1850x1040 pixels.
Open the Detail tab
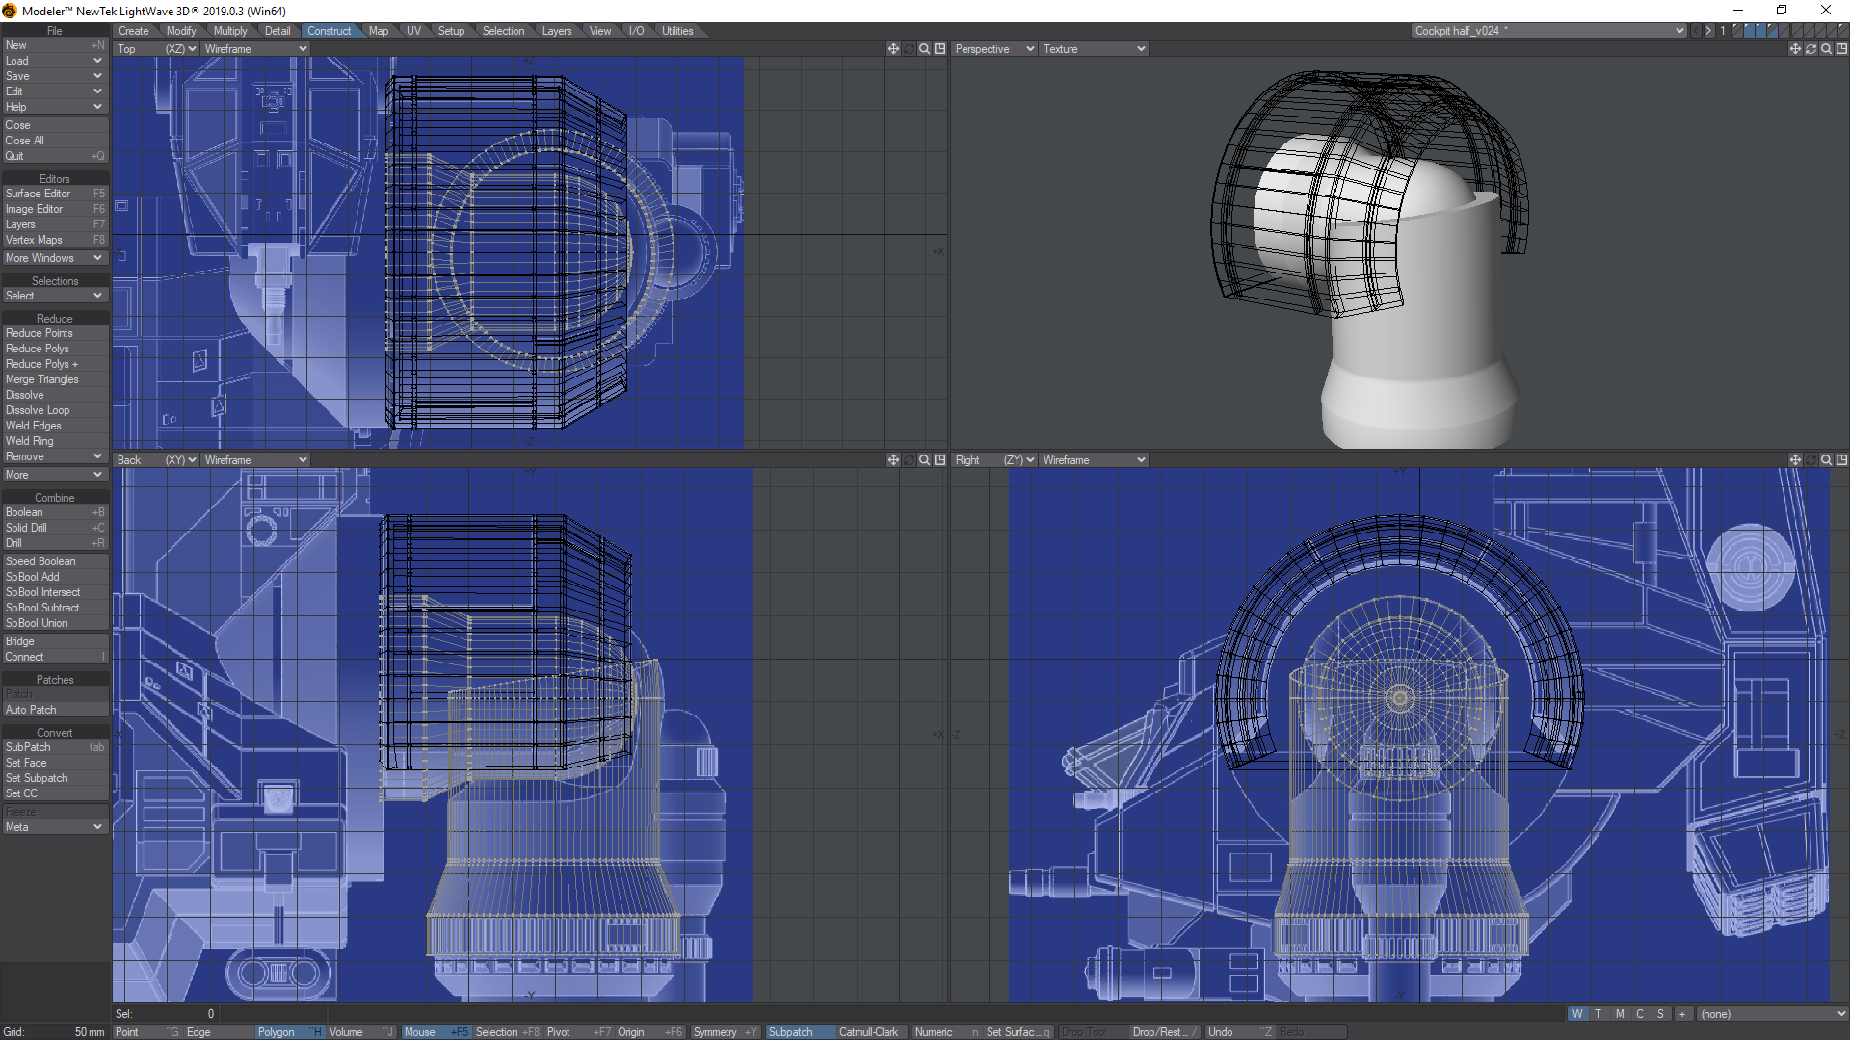277,31
